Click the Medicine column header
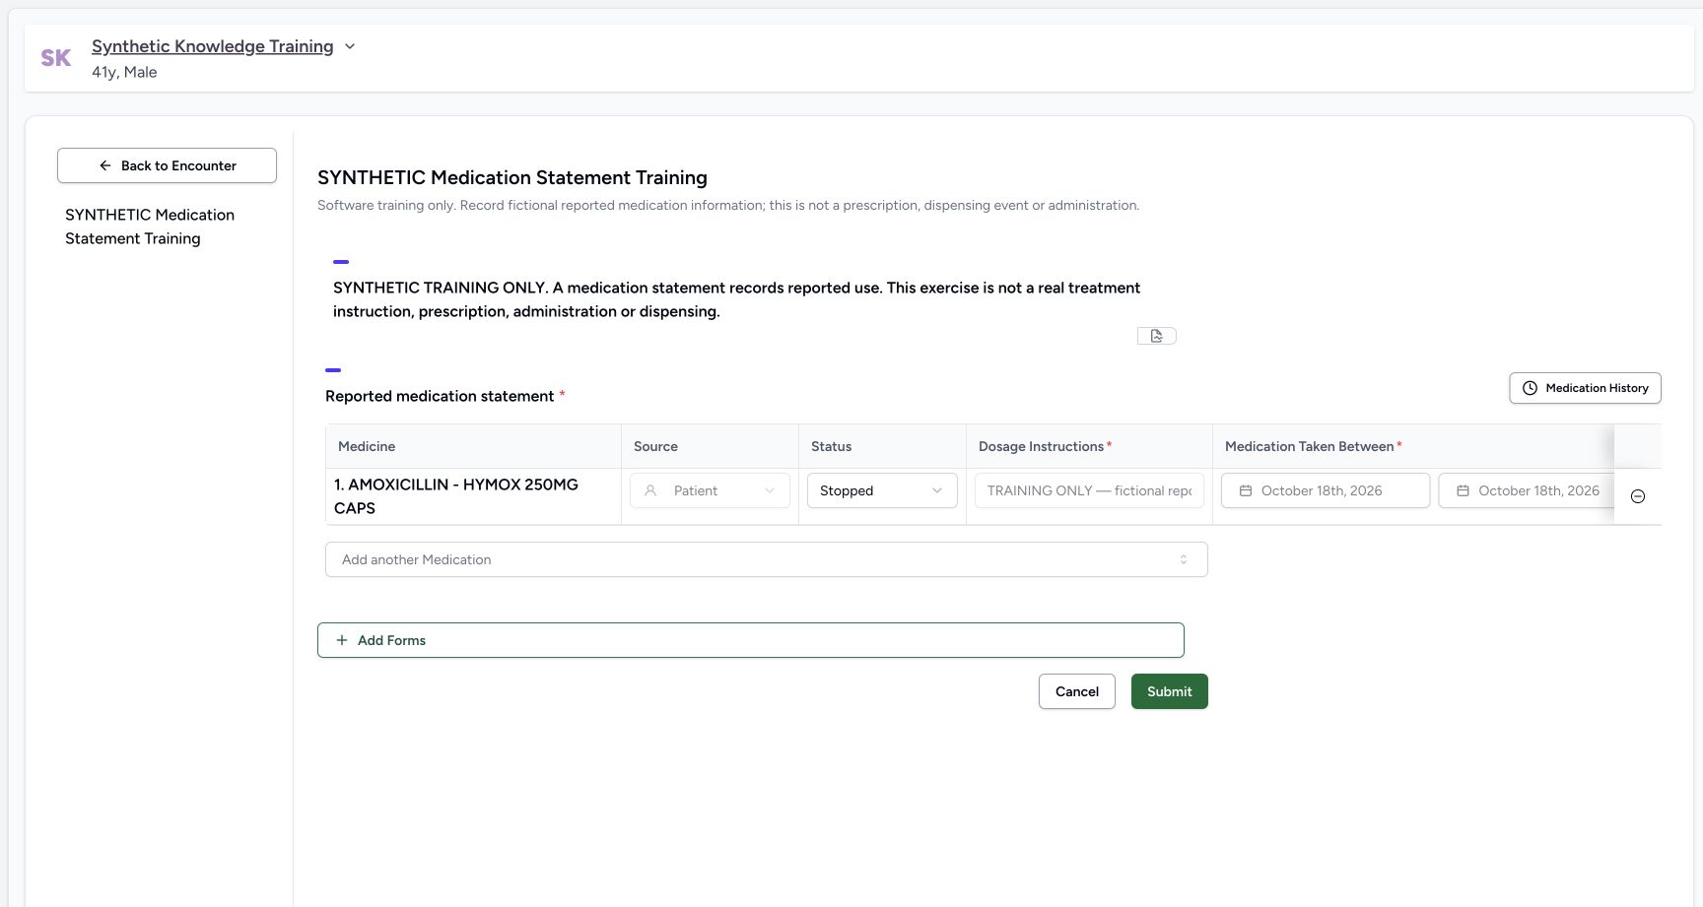This screenshot has height=907, width=1703. point(473,446)
